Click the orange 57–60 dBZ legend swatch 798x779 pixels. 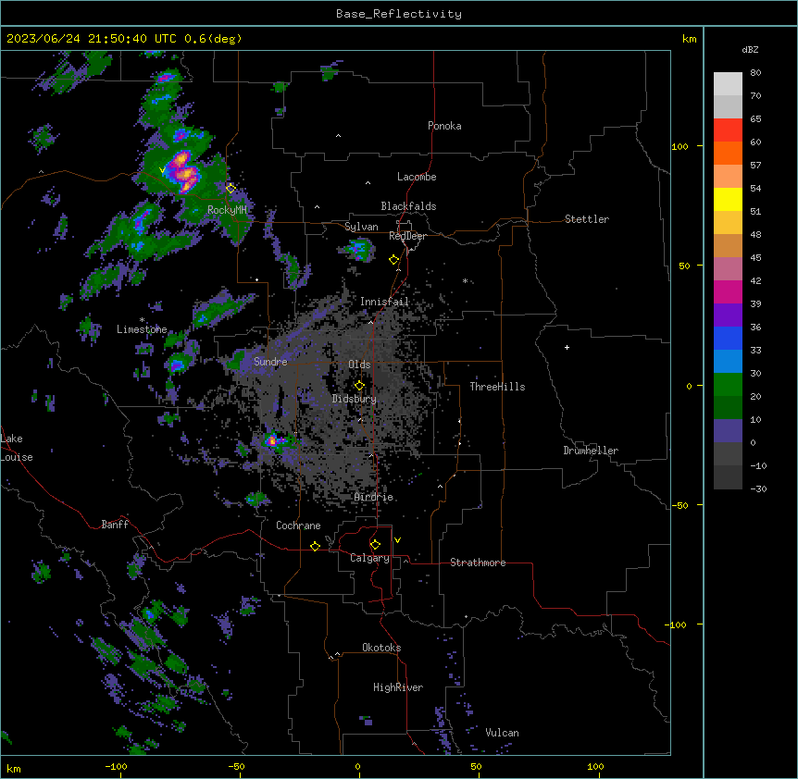pyautogui.click(x=728, y=153)
